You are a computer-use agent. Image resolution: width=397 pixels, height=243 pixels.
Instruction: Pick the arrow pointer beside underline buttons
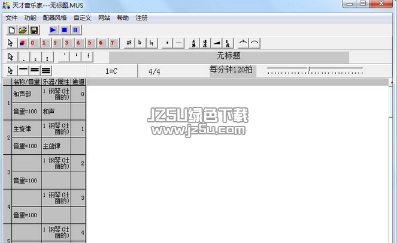[10, 71]
